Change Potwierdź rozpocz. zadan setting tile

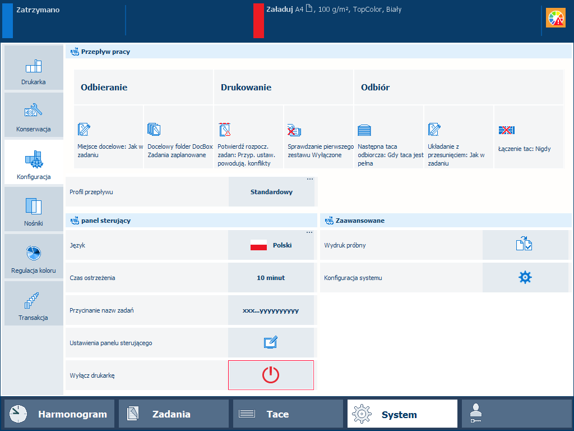click(248, 137)
